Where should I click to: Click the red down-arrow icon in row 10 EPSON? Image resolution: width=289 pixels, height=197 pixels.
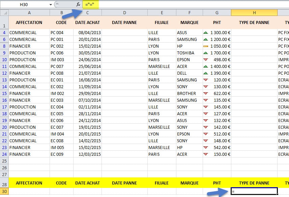206,60
